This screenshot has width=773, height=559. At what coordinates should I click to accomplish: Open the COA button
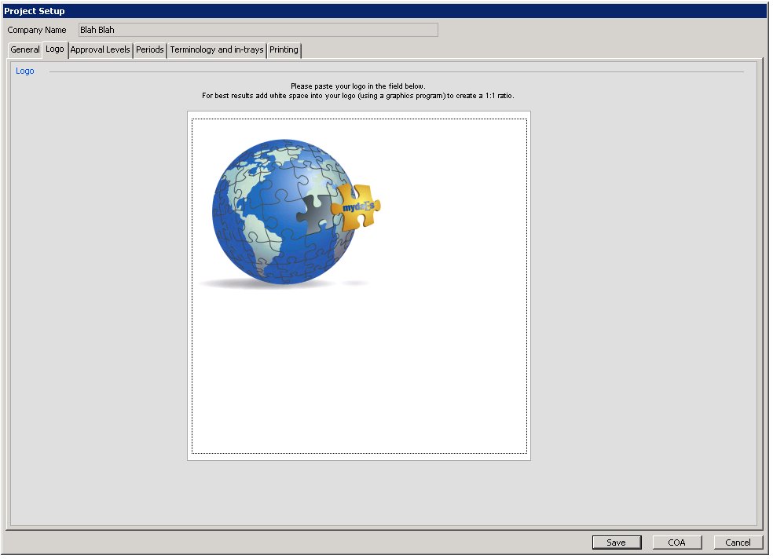(x=677, y=543)
